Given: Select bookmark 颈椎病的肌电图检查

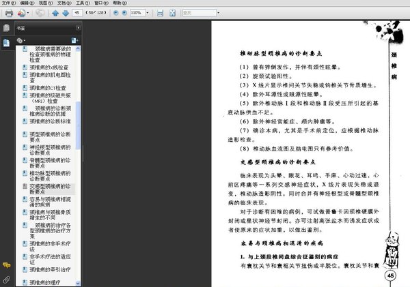Looking at the screenshot, I should (50, 78).
